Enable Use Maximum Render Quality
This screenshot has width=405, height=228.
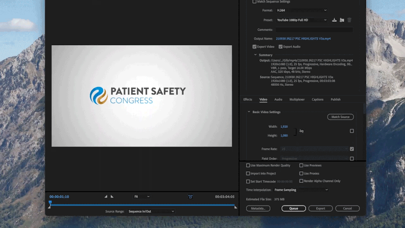coord(248,165)
